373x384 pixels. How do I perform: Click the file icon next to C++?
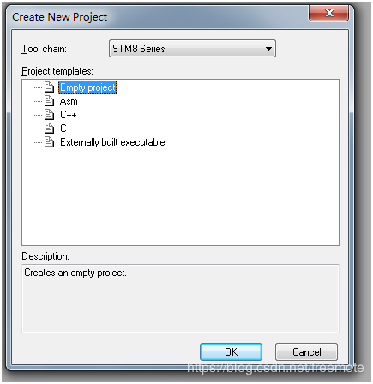pos(49,115)
